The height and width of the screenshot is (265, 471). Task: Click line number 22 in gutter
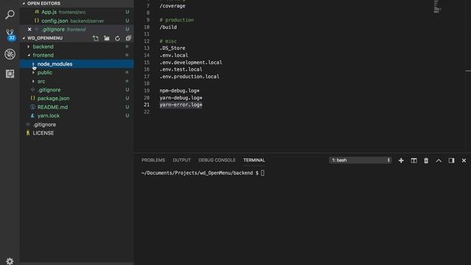(x=146, y=112)
